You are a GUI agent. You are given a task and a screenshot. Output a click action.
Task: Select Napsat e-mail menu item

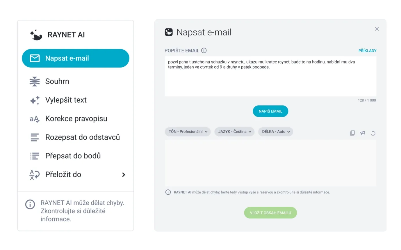(x=76, y=58)
